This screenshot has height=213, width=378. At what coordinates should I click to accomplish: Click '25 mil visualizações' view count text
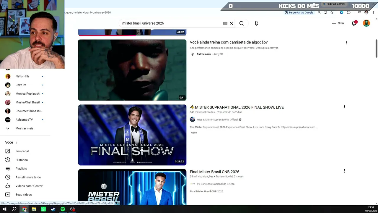tap(201, 177)
